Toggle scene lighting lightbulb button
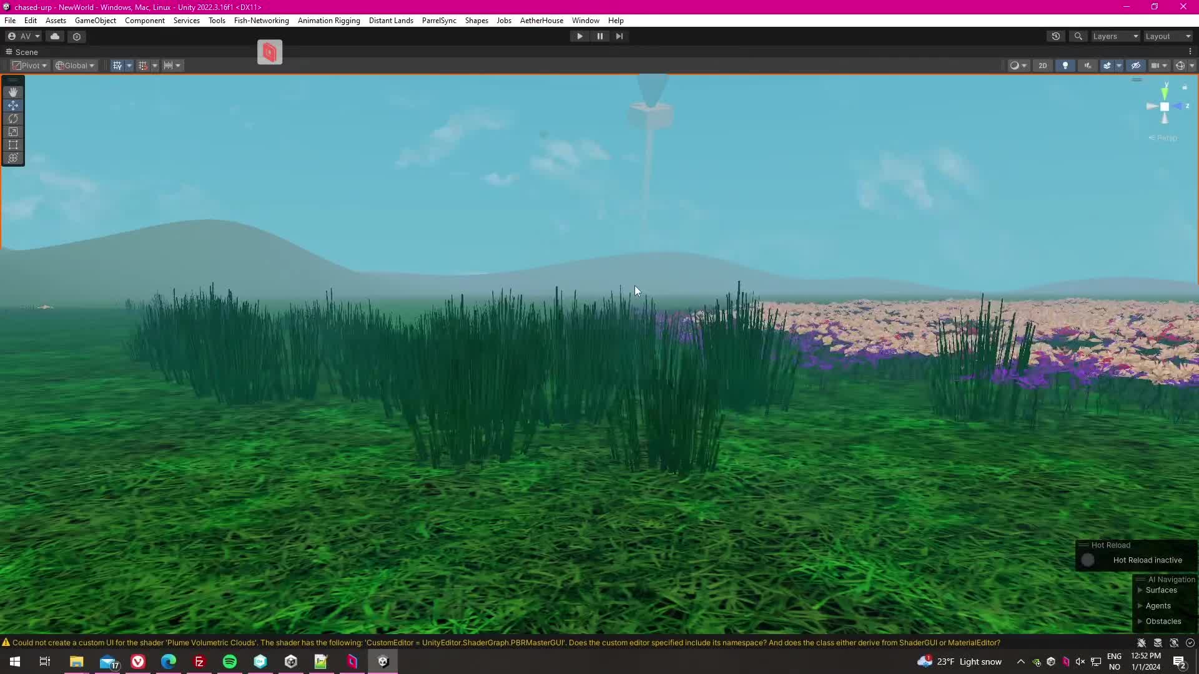This screenshot has height=674, width=1199. 1065,66
